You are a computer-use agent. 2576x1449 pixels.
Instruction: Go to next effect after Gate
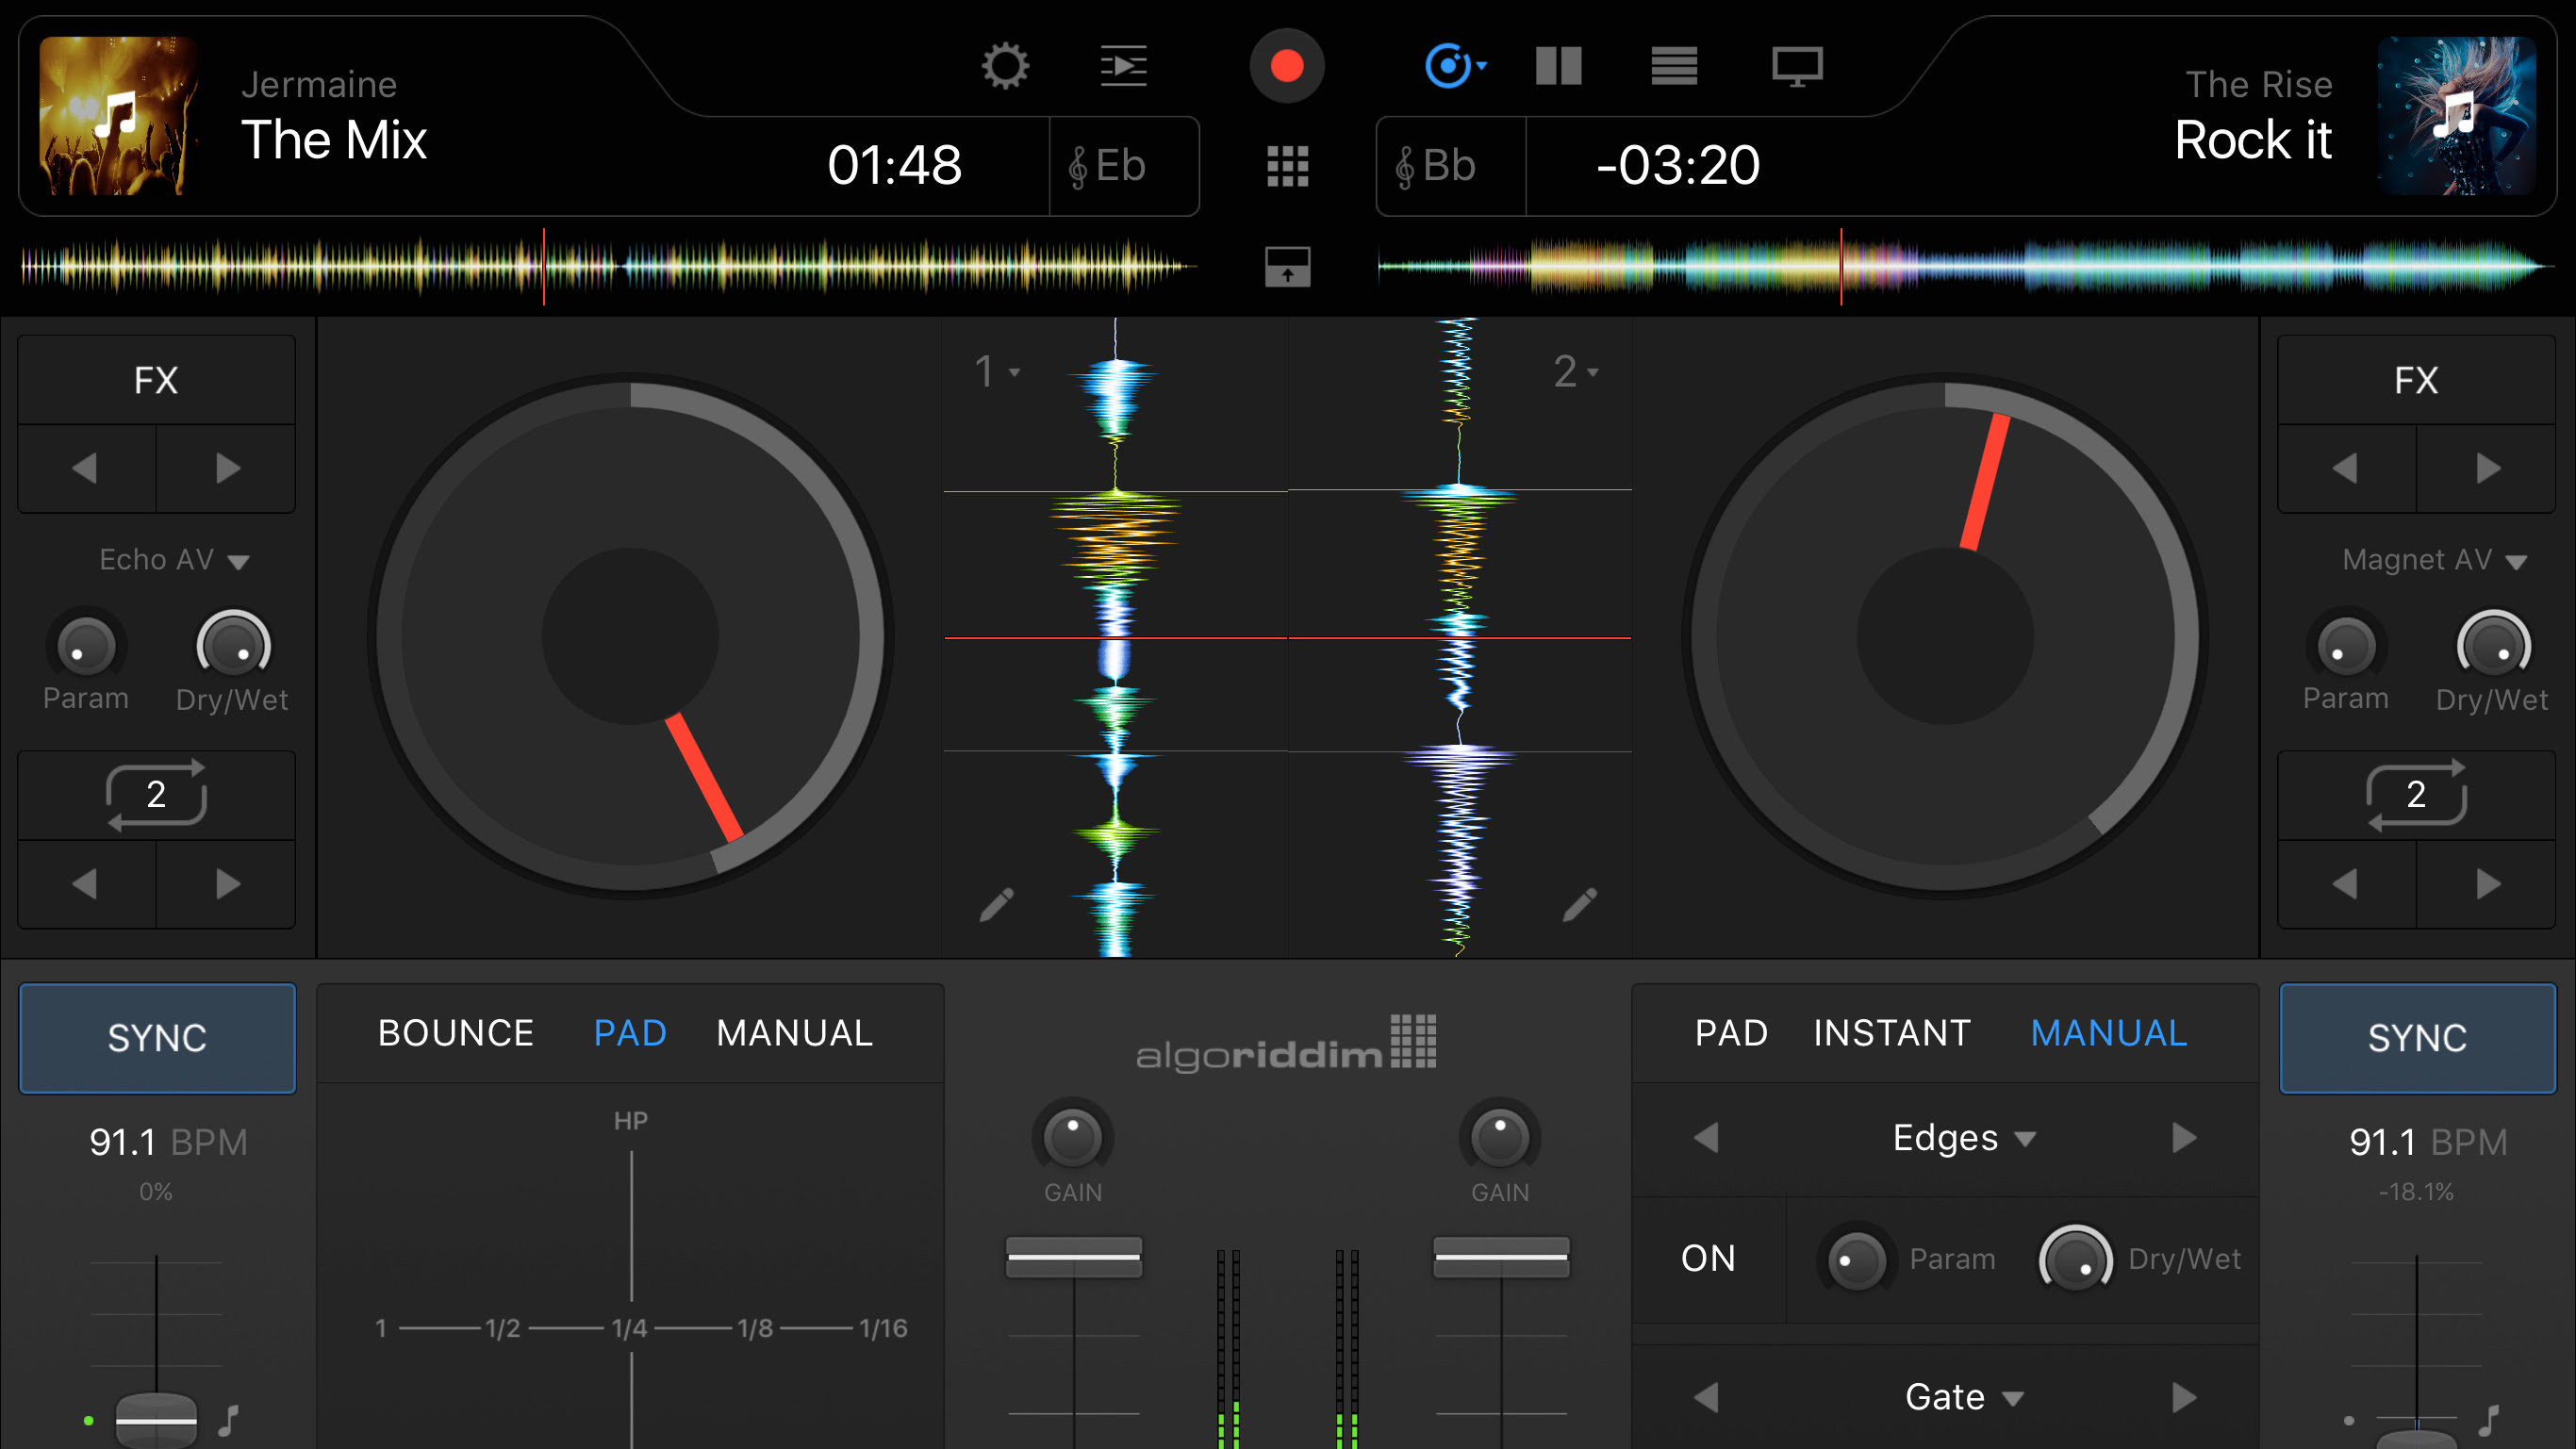coord(2184,1397)
